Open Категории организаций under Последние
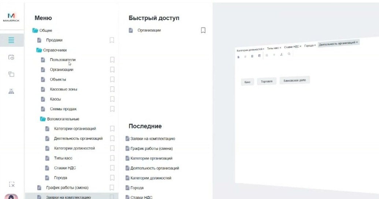 click(x=151, y=158)
